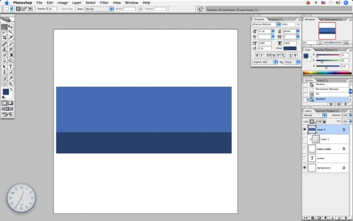Viewport: 353px width, 221px height.
Task: Switch to the Histogram tab
Action: [x=332, y=19]
